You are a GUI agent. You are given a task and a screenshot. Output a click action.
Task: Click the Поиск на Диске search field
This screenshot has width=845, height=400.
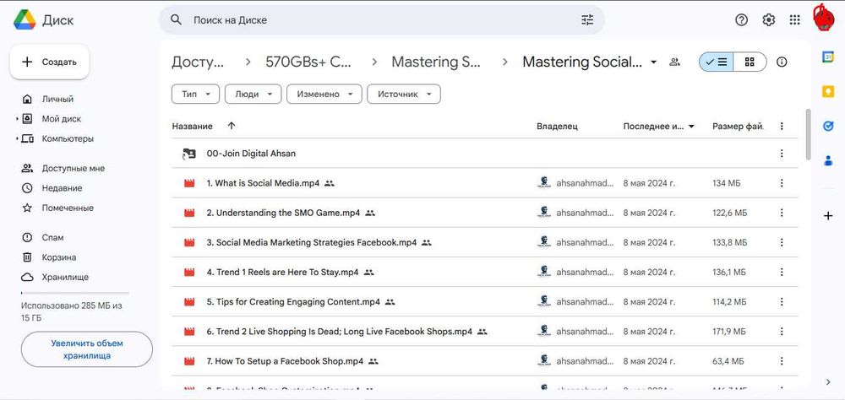pyautogui.click(x=380, y=19)
